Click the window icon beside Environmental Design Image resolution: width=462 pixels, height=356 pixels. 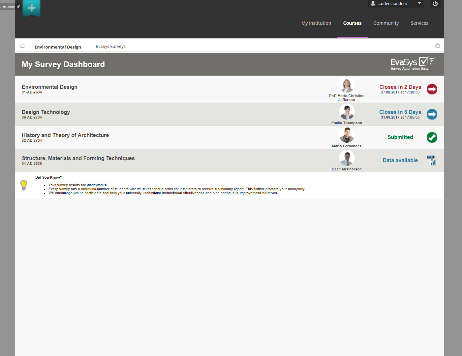click(x=22, y=47)
